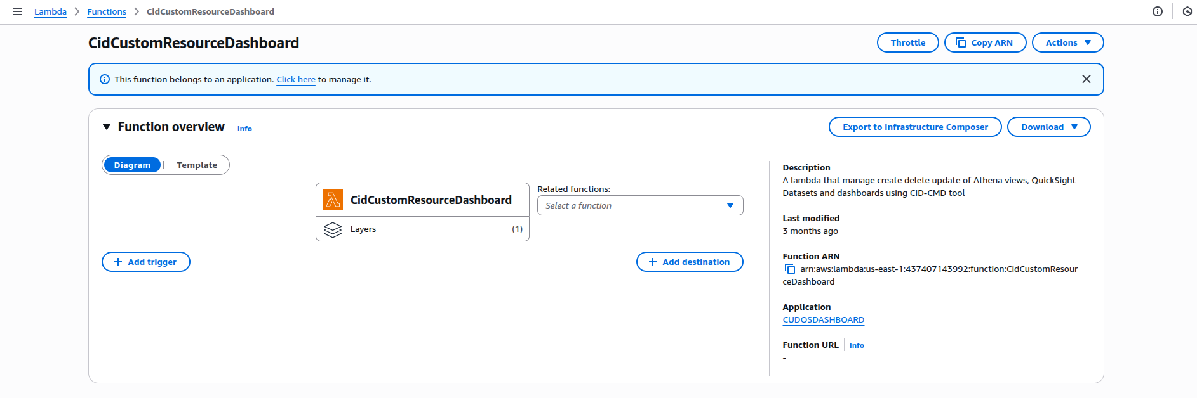Image resolution: width=1197 pixels, height=398 pixels.
Task: Open Info link next to Function URL
Action: pos(857,345)
